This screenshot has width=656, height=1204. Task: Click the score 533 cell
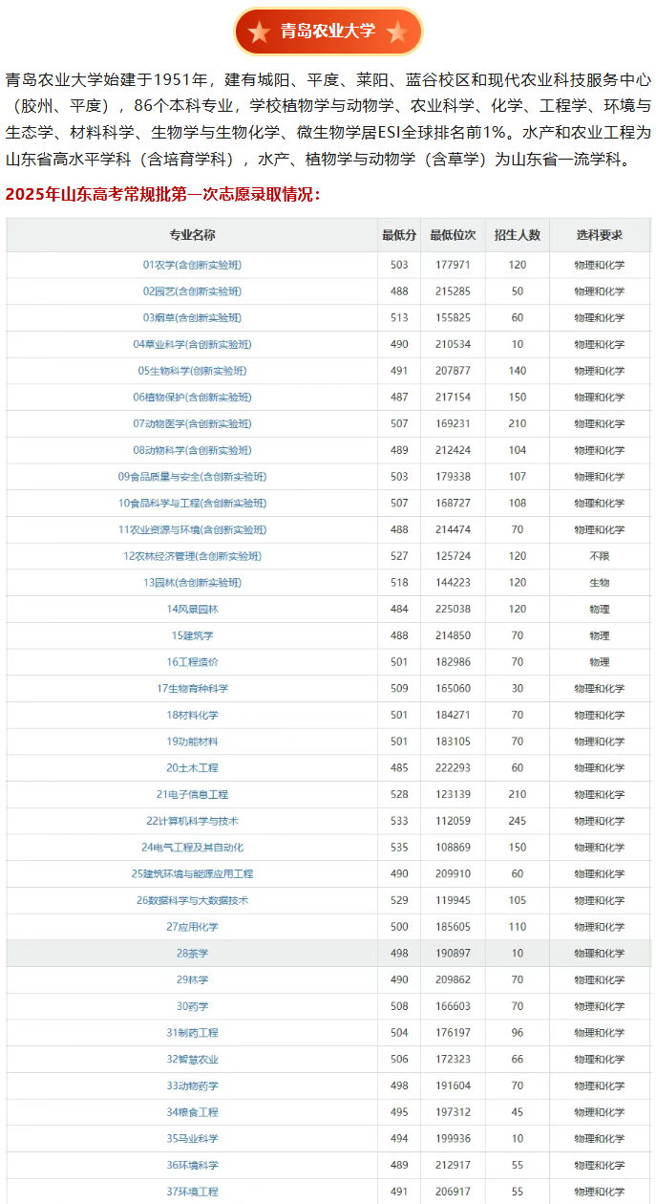[x=399, y=821]
